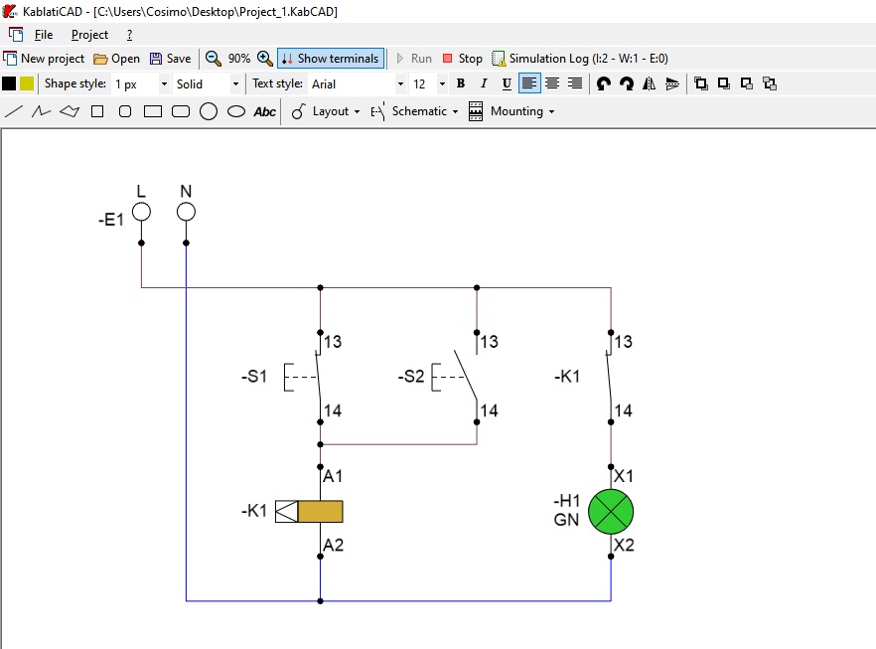Click the Schematic switch icon
The width and height of the screenshot is (876, 649).
[x=378, y=111]
